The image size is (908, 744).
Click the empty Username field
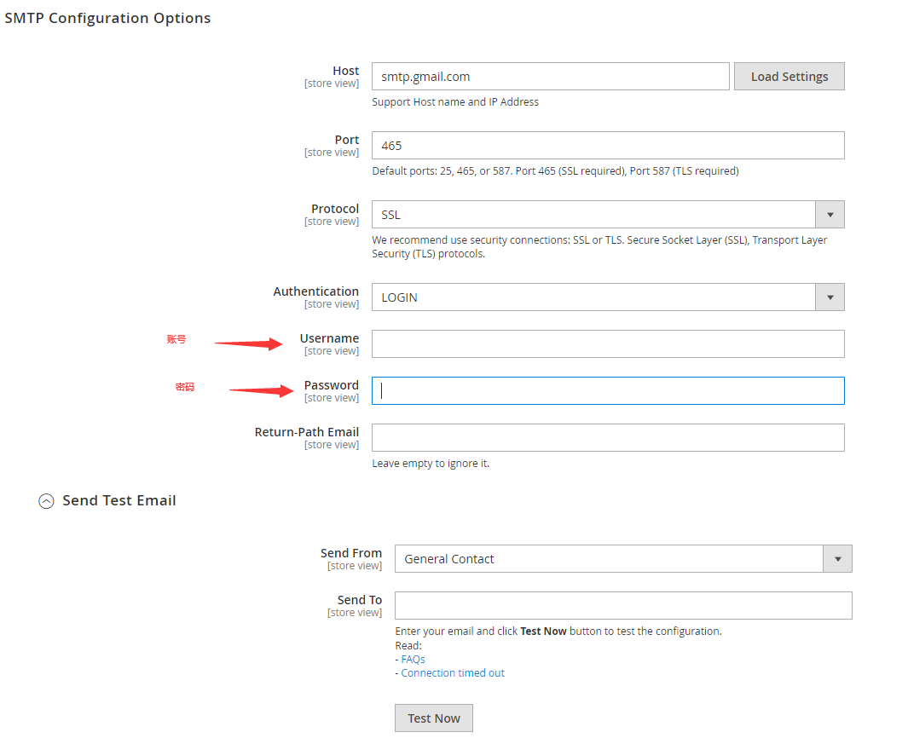(607, 343)
